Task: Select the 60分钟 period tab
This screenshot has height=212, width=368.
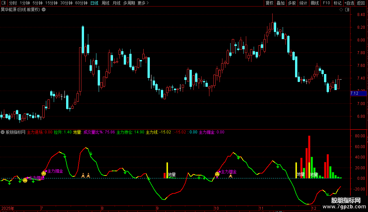Action: (x=81, y=3)
